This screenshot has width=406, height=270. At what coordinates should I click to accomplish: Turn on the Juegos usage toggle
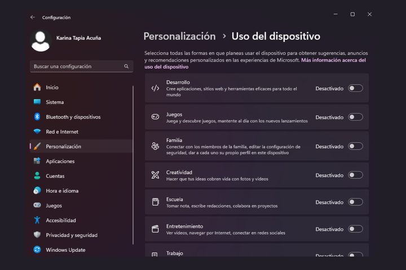click(355, 117)
